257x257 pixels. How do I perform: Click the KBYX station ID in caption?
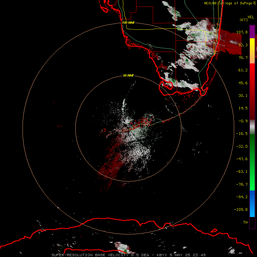pos(162,255)
